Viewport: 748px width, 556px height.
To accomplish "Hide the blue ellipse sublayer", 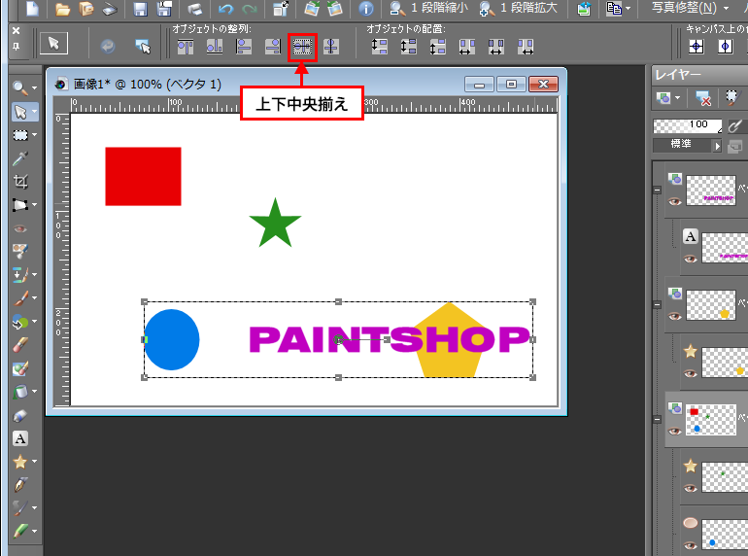I will pos(691,545).
